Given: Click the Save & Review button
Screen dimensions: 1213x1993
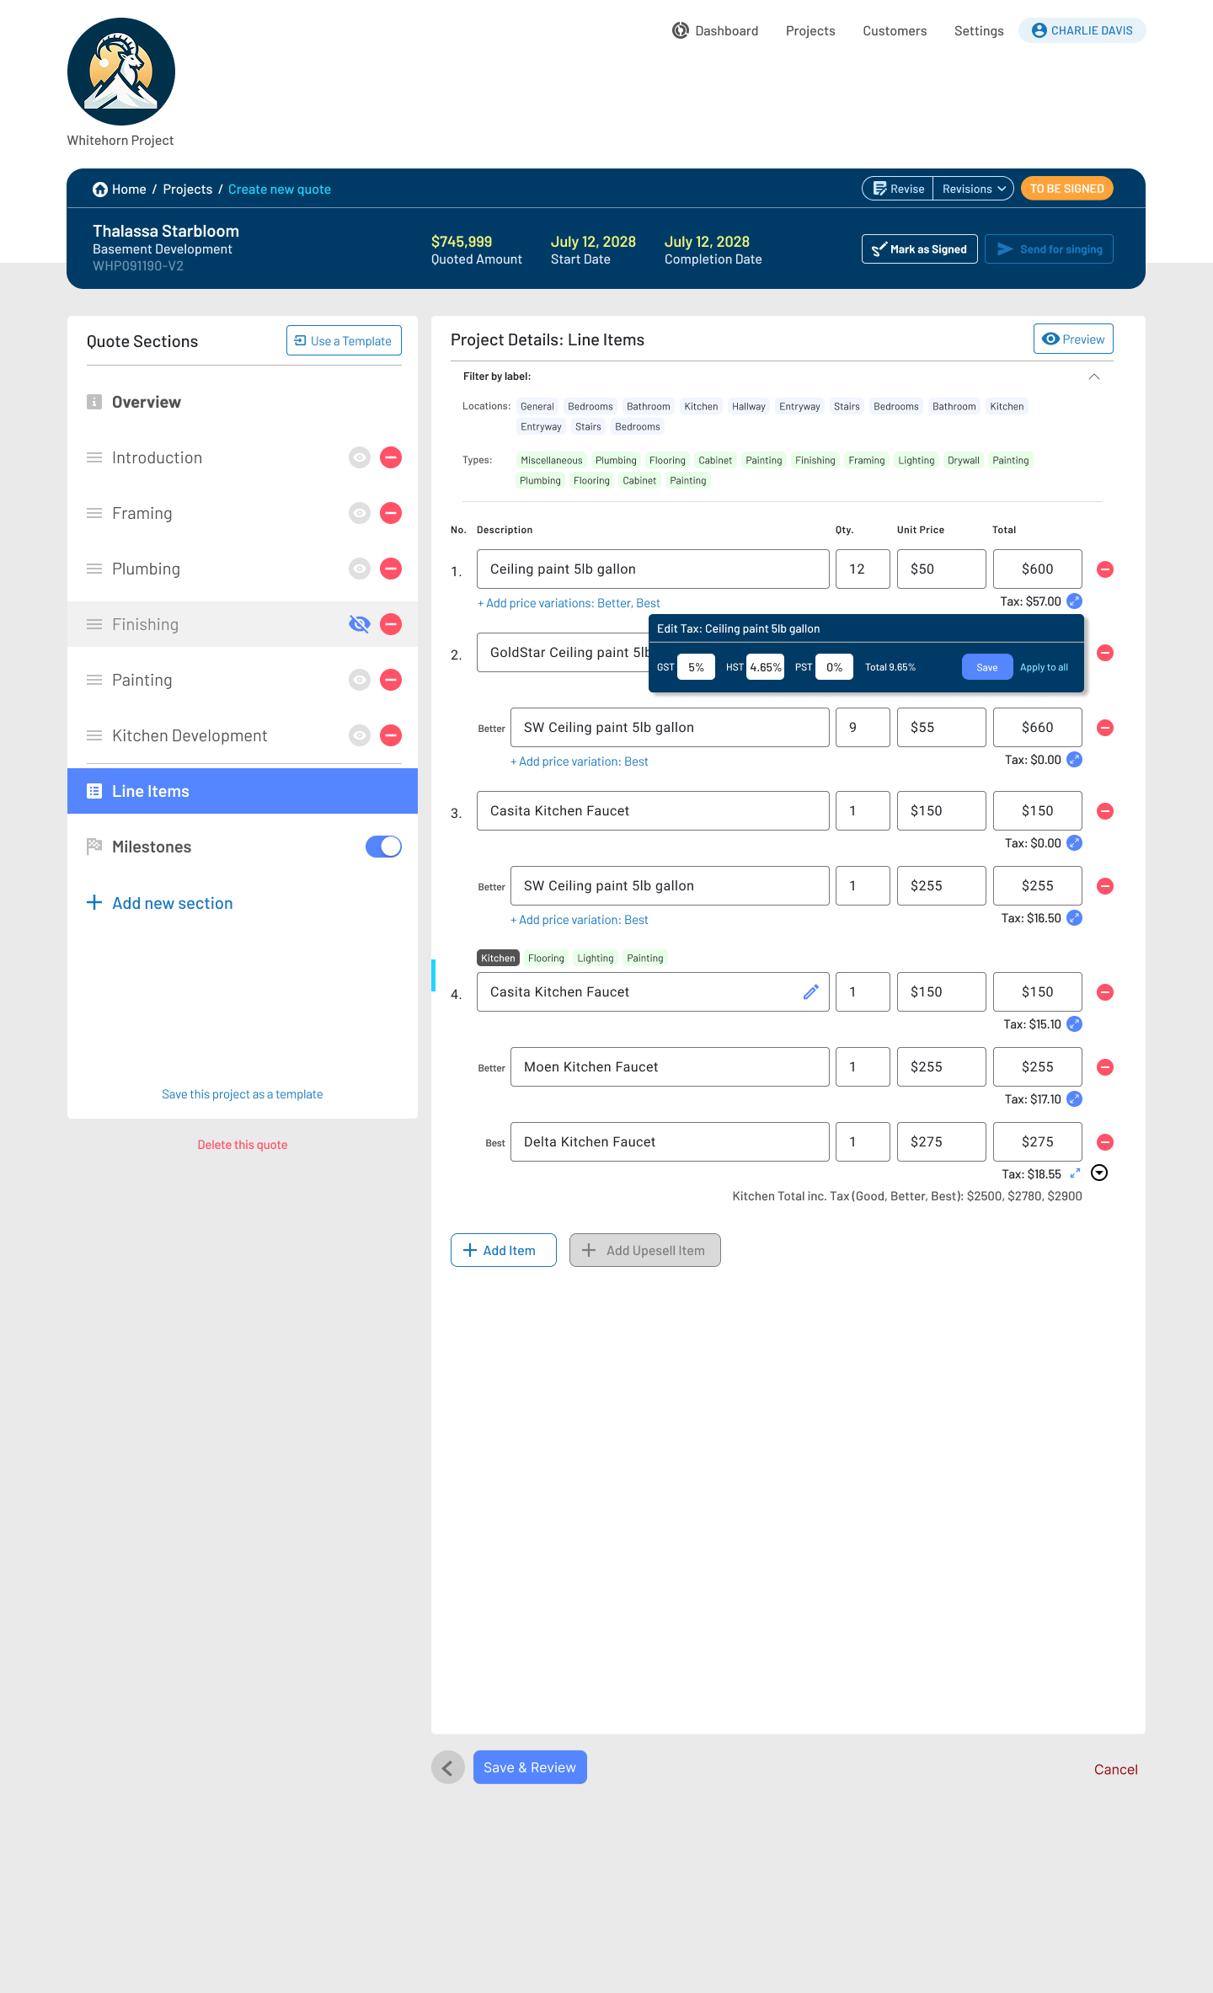Looking at the screenshot, I should [x=530, y=1767].
